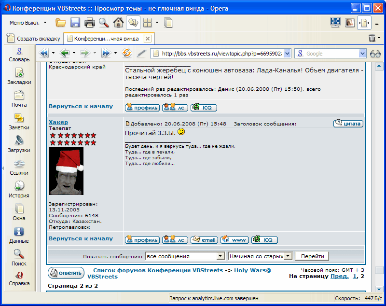Click Хакер's Santa hat avatar image
386x306 pixels.
(66, 171)
